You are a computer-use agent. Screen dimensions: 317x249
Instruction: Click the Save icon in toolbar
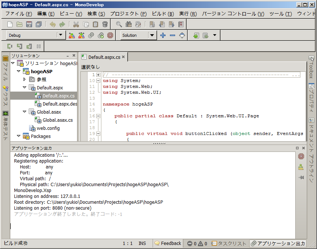click(29, 24)
